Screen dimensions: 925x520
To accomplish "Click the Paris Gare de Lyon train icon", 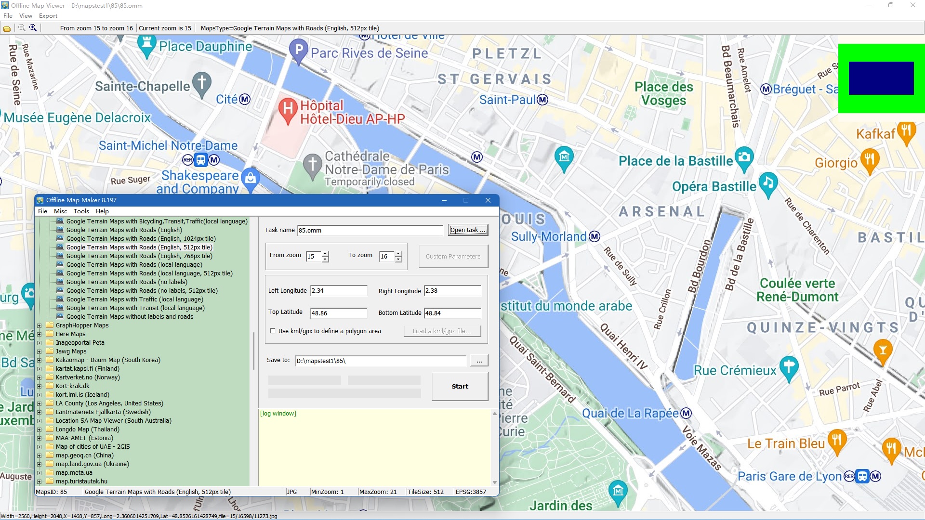I will click(862, 476).
